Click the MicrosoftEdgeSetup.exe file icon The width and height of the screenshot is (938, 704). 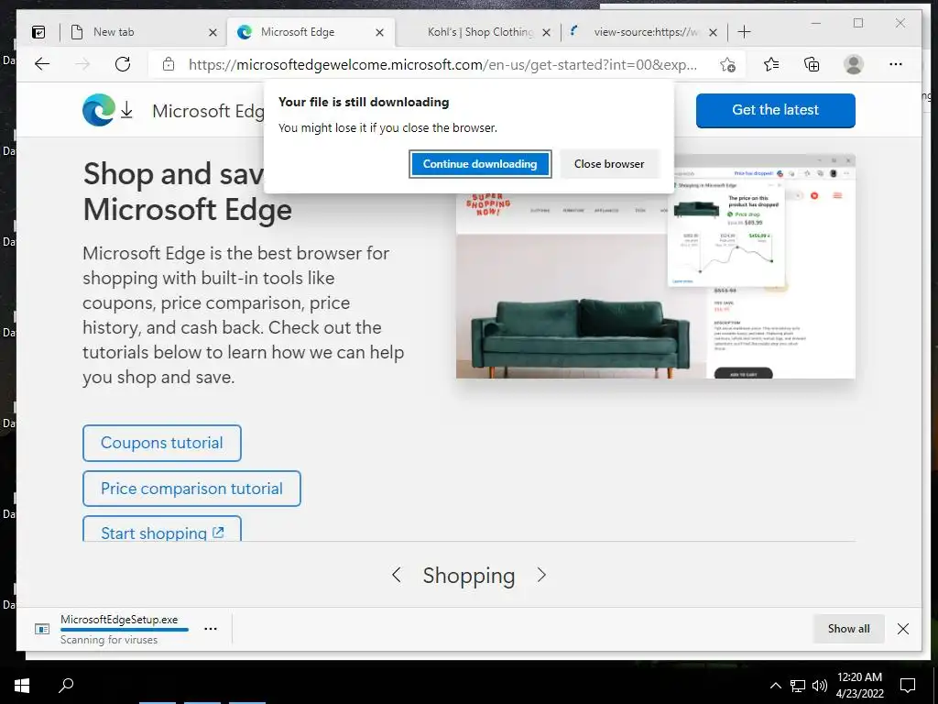pos(42,629)
